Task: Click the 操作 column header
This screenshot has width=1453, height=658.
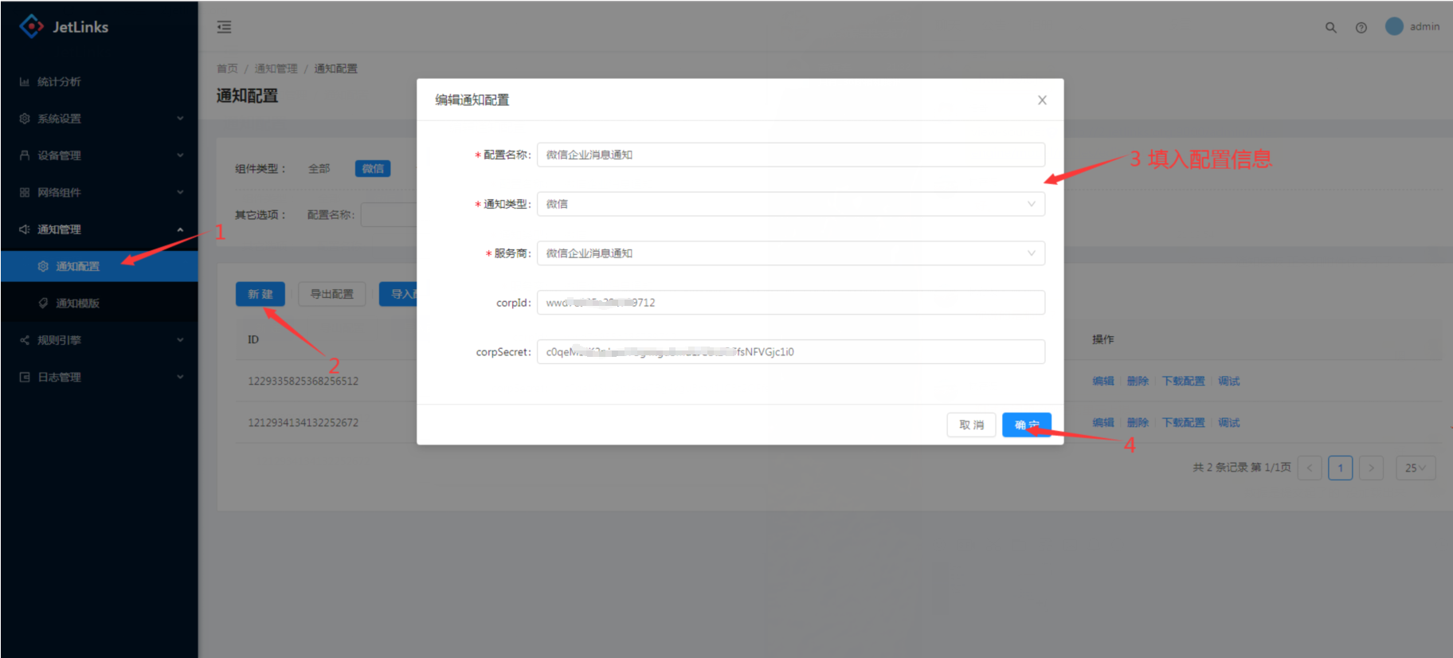Action: click(x=1103, y=339)
